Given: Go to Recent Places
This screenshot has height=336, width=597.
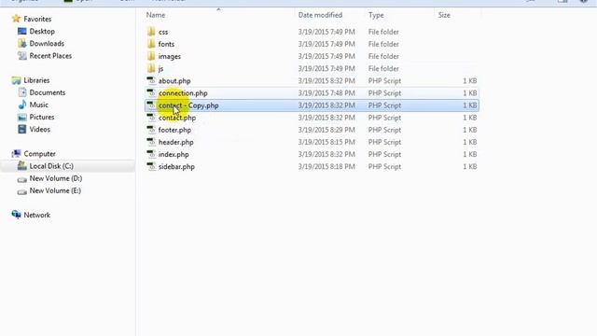Looking at the screenshot, I should 50,56.
